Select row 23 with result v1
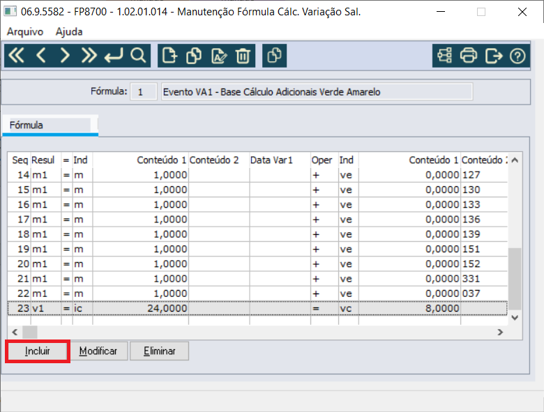This screenshot has height=412, width=544. coord(257,308)
